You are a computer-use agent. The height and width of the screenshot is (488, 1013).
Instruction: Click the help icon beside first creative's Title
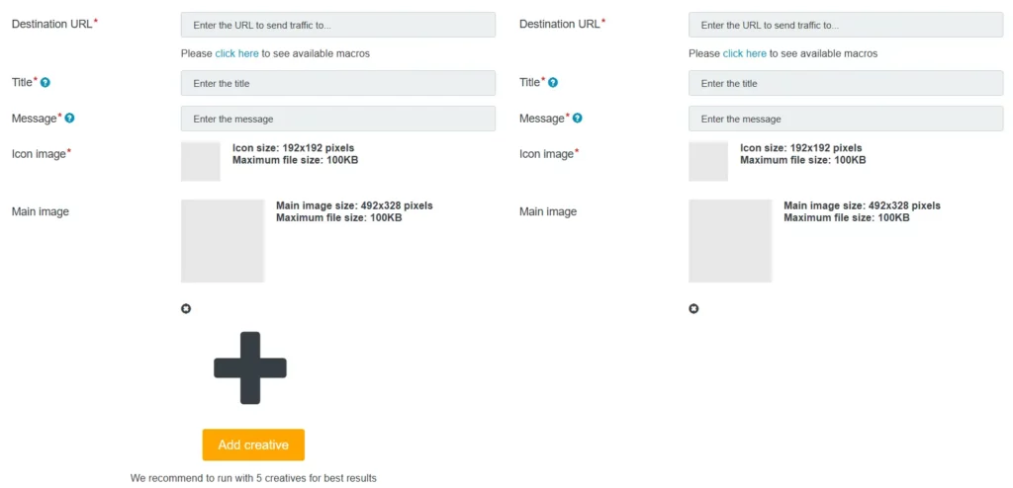pyautogui.click(x=46, y=83)
